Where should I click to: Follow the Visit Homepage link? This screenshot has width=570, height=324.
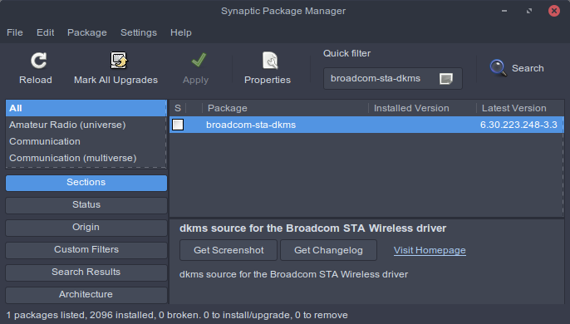(430, 250)
